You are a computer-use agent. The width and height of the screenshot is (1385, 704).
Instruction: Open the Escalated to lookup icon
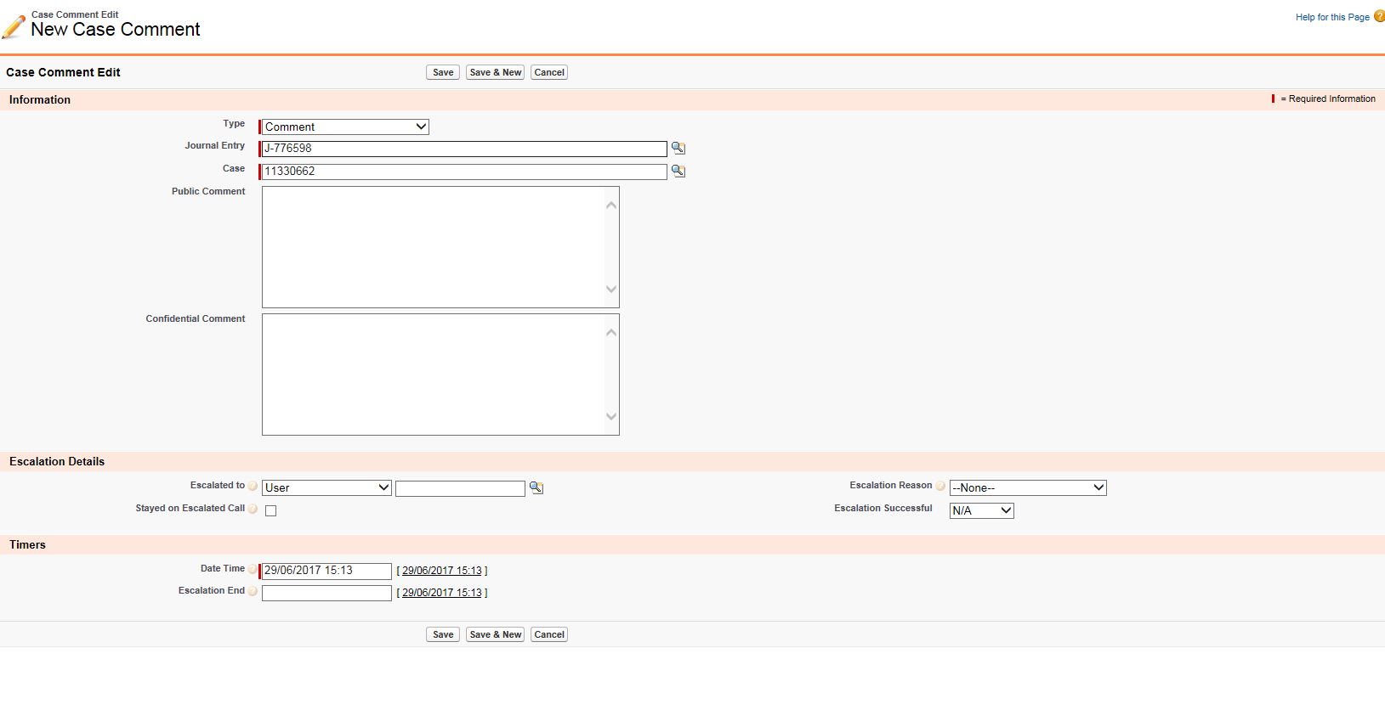pos(536,488)
